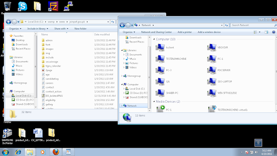277x156 pixels.
Task: Click the Search Network field
Action: point(253,25)
